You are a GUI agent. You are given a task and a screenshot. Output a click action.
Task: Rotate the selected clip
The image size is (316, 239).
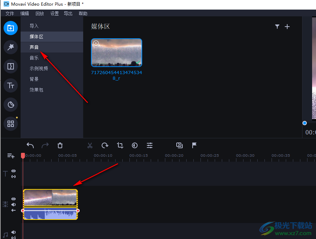[105, 145]
